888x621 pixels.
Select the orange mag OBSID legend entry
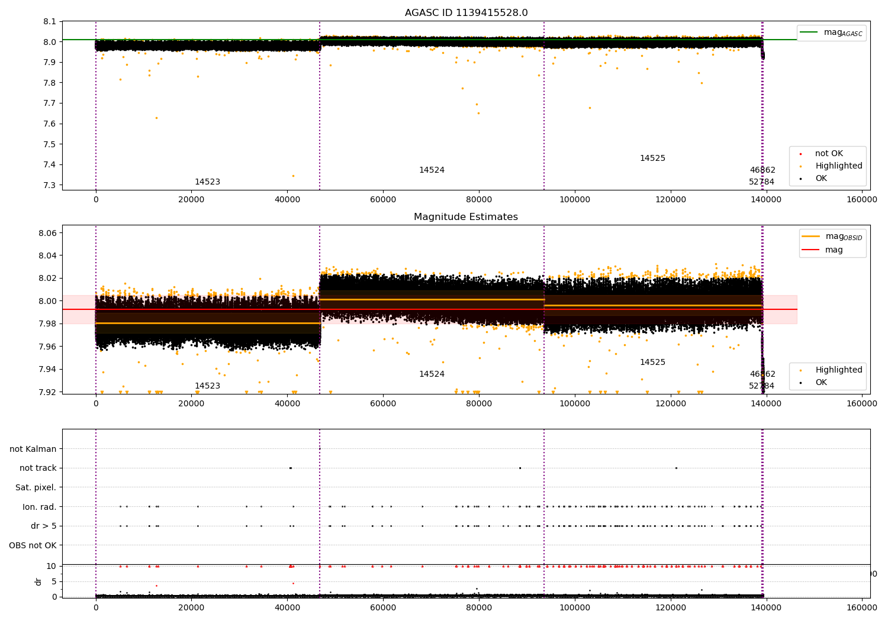(832, 237)
